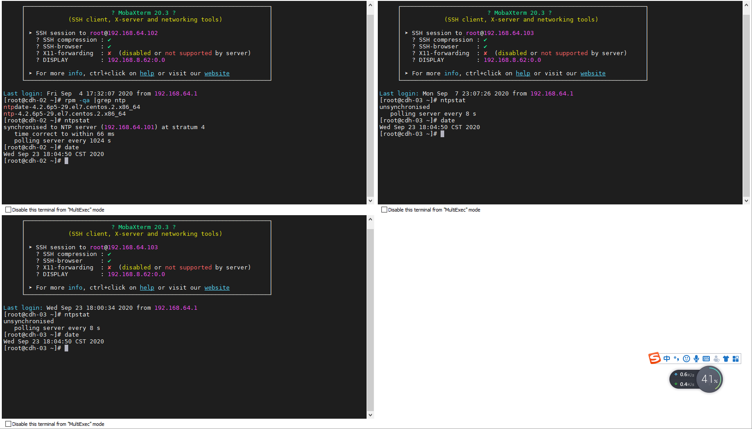Open help link in the Wed 18:00:34 login terminal
Viewport: 752px width, 429px height.
coord(147,288)
